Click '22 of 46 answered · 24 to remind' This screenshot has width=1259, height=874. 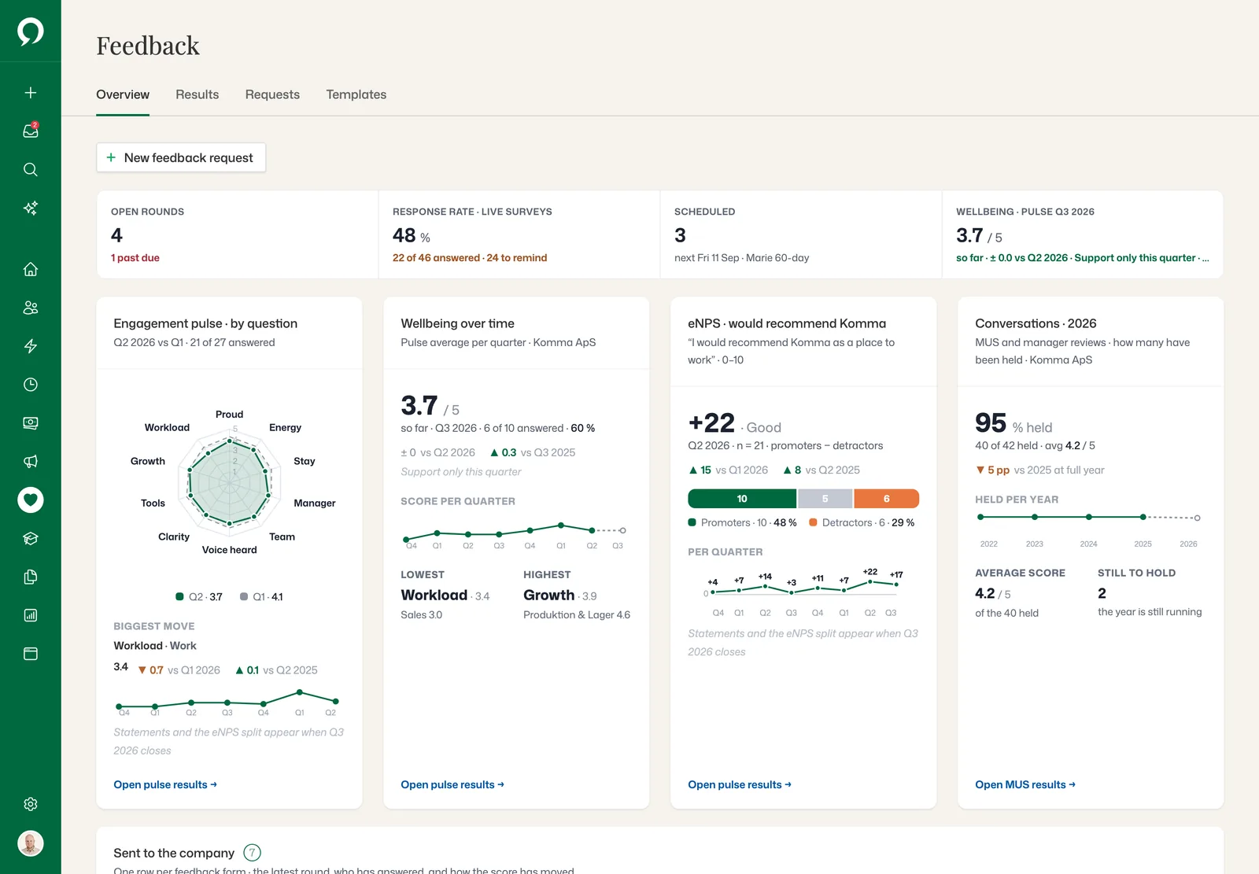coord(470,258)
